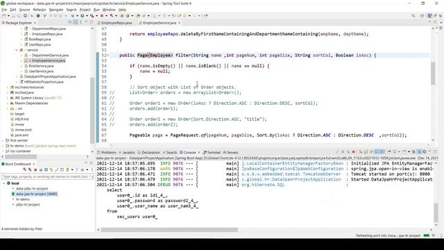The image size is (444, 250).
Task: Click the Open Type toolbar icon
Action: (x=138, y=16)
